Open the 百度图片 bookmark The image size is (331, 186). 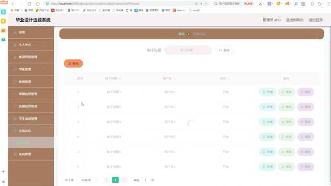pos(152,10)
